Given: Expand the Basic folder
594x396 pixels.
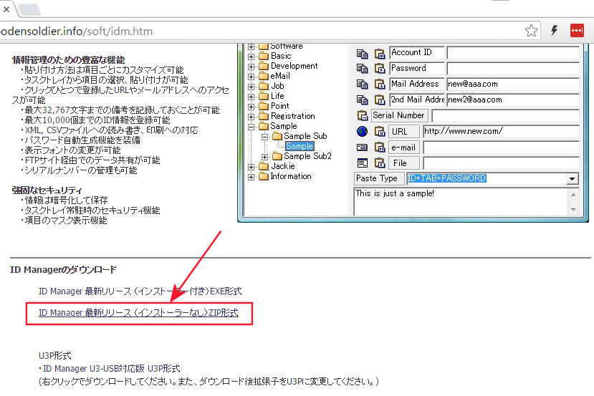Looking at the screenshot, I should click(x=252, y=57).
